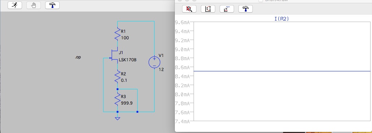
Task: Click the autorange axes icon
Action: pyautogui.click(x=208, y=9)
